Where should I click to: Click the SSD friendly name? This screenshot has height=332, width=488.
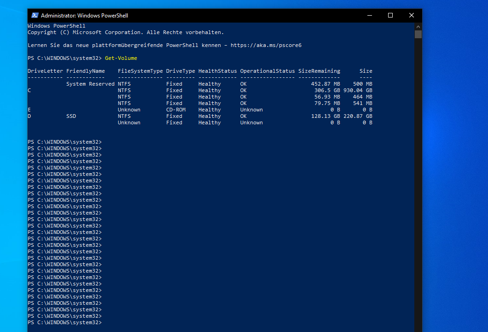click(71, 116)
